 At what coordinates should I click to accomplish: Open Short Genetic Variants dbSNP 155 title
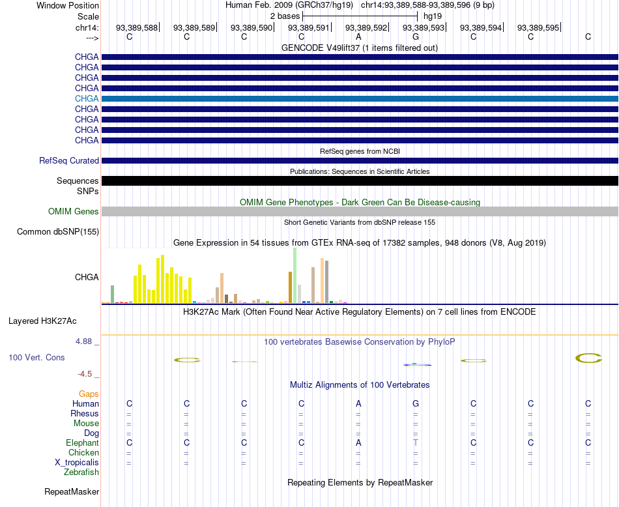(360, 222)
